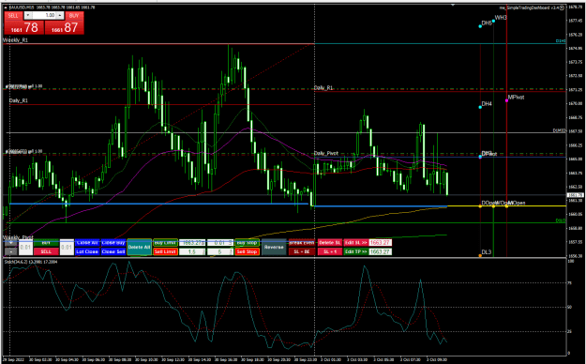Click the 1663.27 field next to Edit SL
The image size is (586, 364).
(380, 243)
